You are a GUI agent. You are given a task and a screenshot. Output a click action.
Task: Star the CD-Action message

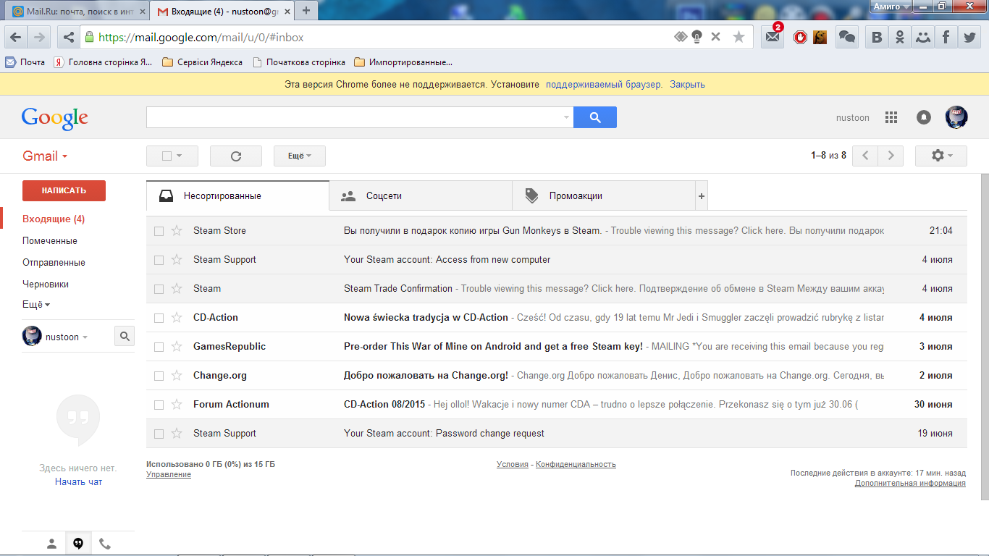[177, 318]
